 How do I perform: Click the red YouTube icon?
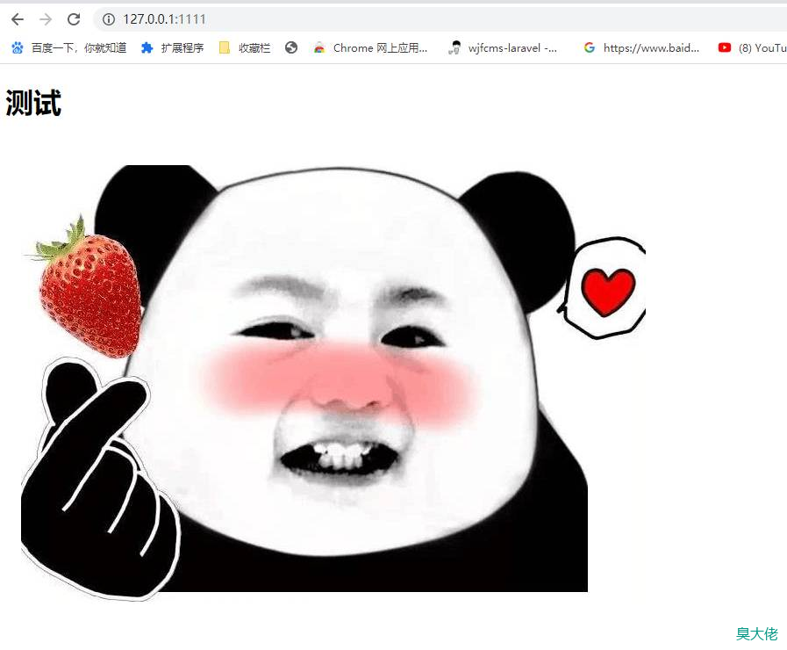[724, 47]
